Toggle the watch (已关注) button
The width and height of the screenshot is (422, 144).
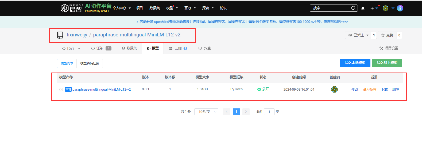[x=358, y=35]
